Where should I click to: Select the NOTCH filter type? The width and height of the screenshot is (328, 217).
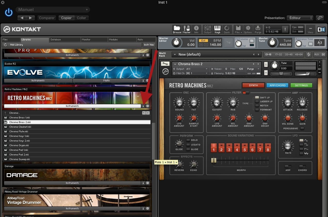(257, 106)
